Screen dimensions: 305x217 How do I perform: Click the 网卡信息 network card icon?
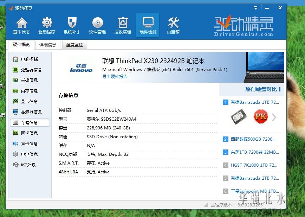click(15, 133)
